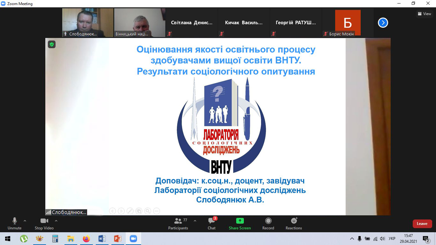Viewport: 436px width, 245px height.
Task: Click next slide arrow in presentation
Action: 121,211
